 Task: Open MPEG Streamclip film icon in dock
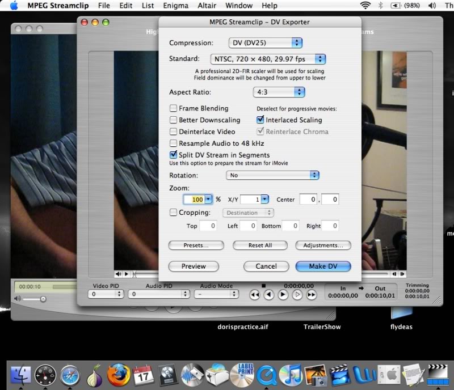438,375
